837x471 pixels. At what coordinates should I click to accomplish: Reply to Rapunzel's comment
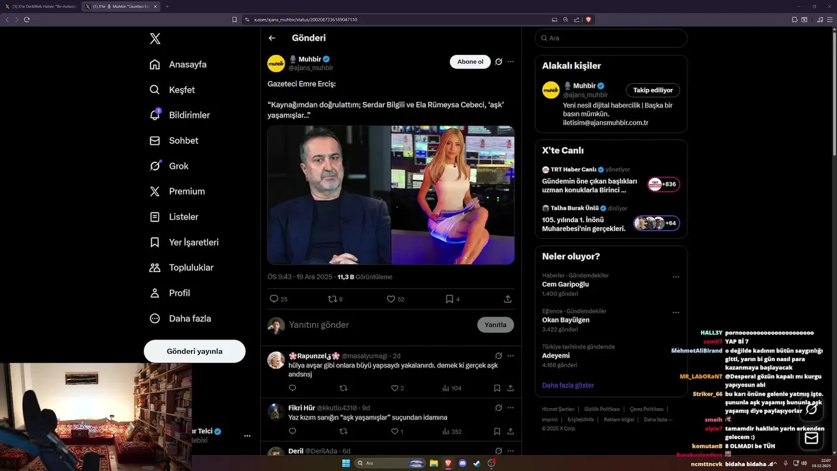coord(292,388)
